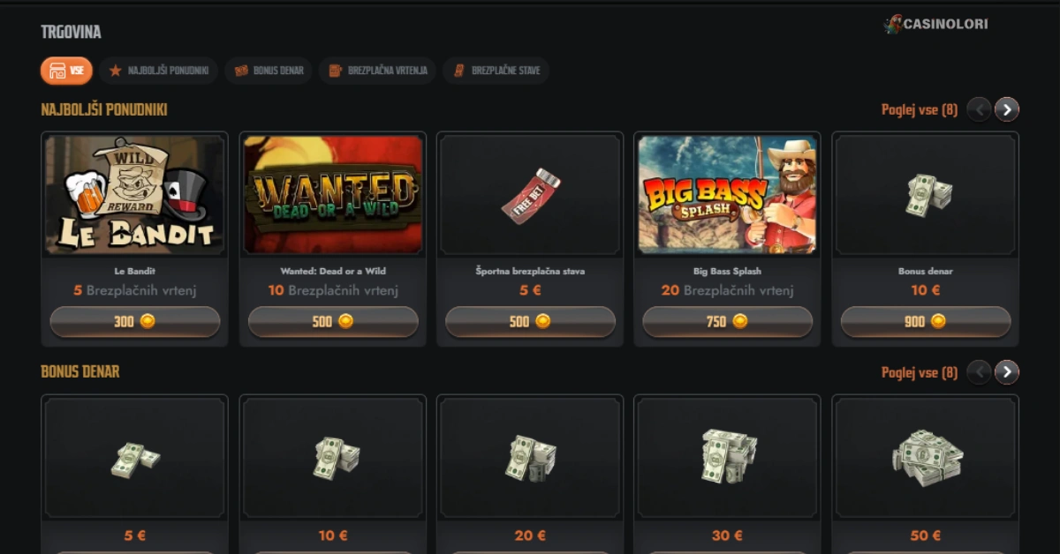Click the Casinolori logo
The image size is (1060, 554).
coord(936,25)
